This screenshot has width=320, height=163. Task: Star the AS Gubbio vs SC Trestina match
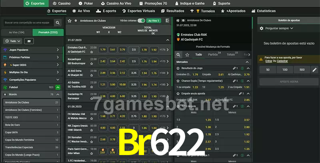coord(92,87)
